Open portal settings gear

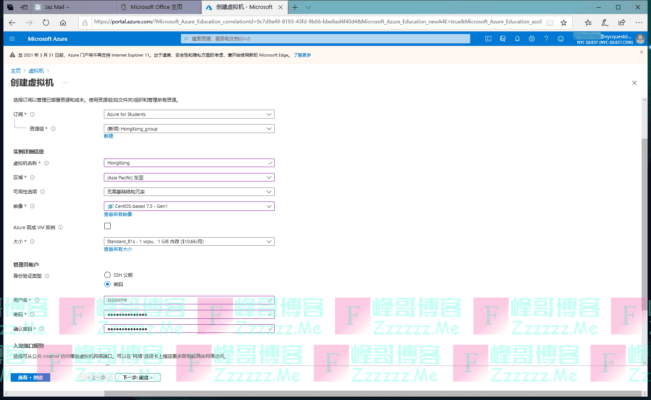point(532,39)
